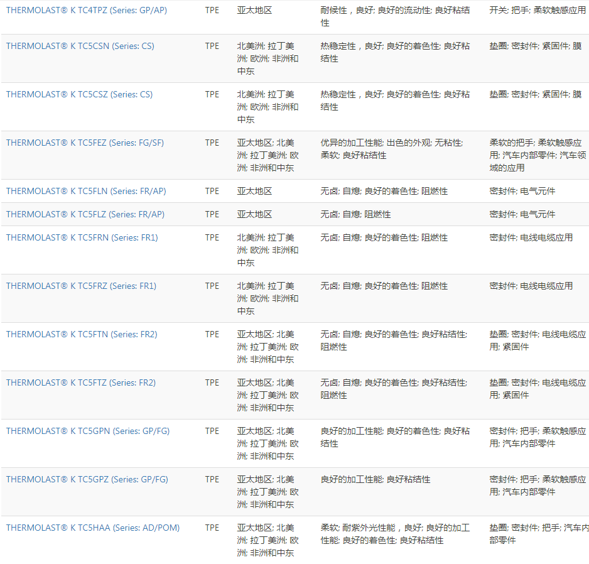
Task: Open THERMOLAST® K TC5GPZ (Series: GP/FG) link
Action: point(87,480)
